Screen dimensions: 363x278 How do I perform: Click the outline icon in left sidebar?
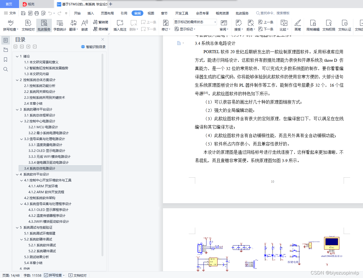coord(5,40)
